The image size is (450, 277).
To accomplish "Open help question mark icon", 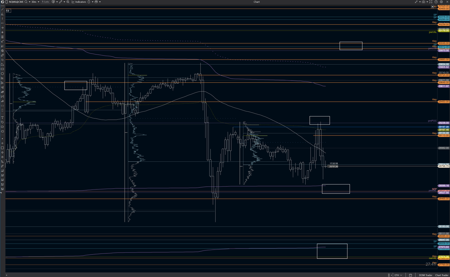I will point(436,2).
